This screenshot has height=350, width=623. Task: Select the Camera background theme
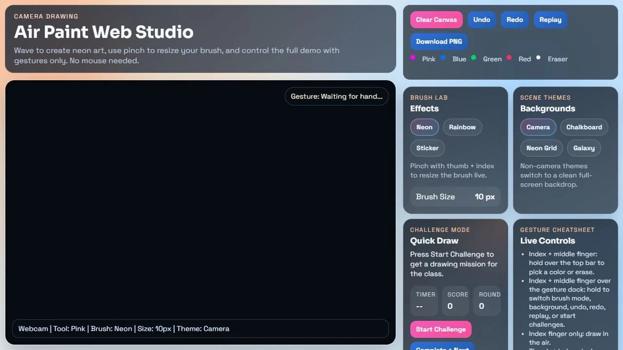point(538,127)
